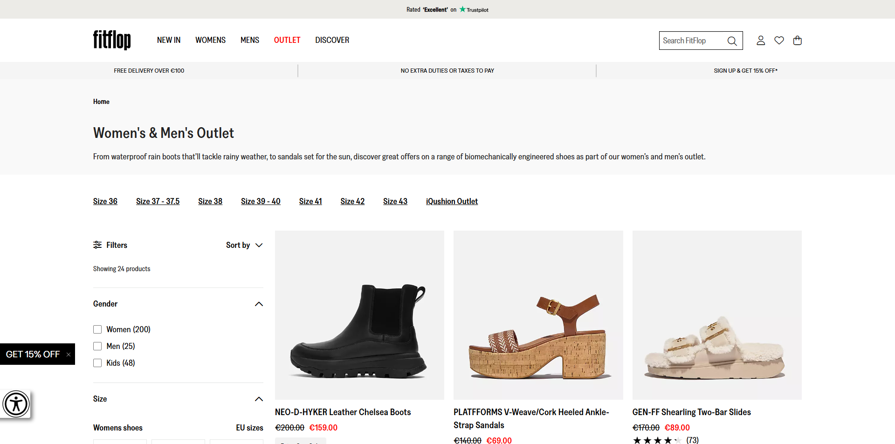The width and height of the screenshot is (895, 444).
Task: Open the NEW IN menu
Action: (x=169, y=40)
